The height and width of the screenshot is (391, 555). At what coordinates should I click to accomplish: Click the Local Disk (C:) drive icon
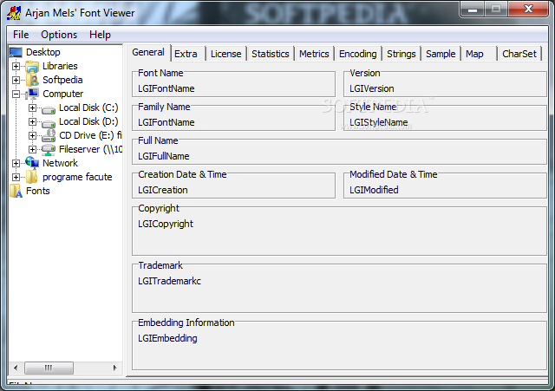coord(49,109)
